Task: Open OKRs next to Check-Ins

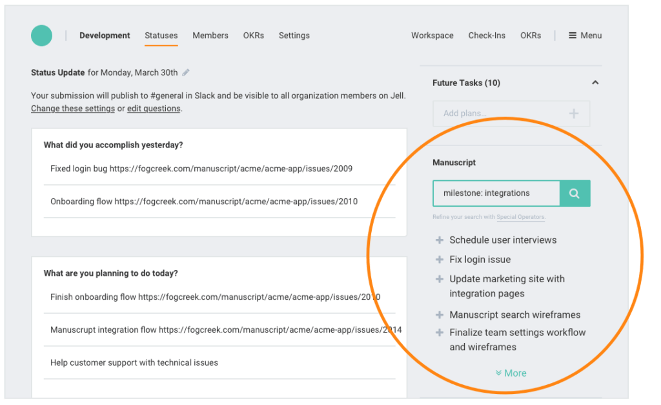Action: pyautogui.click(x=531, y=36)
